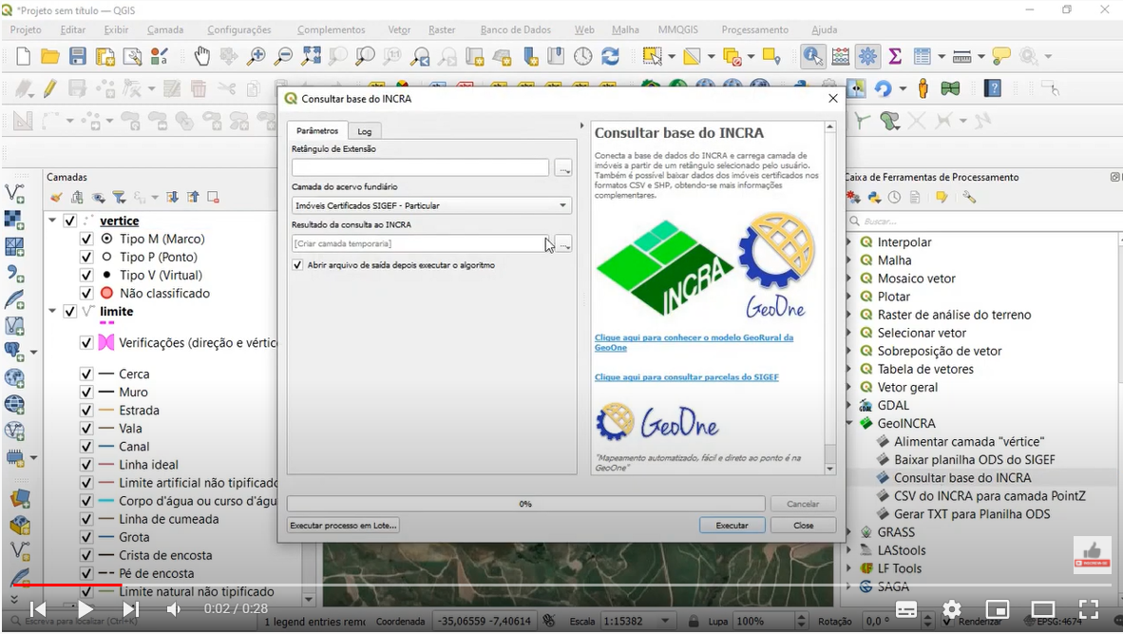Open the attribute table icon

click(923, 56)
